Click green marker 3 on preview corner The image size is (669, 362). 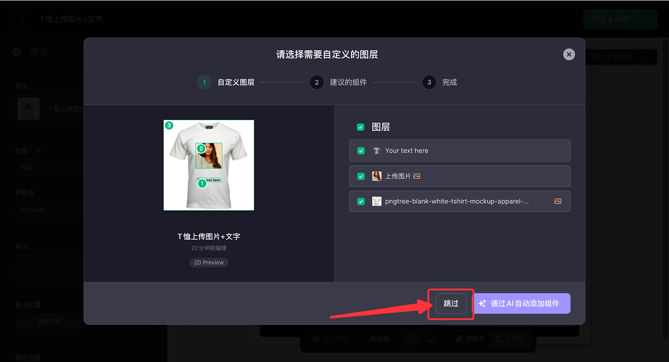tap(169, 125)
